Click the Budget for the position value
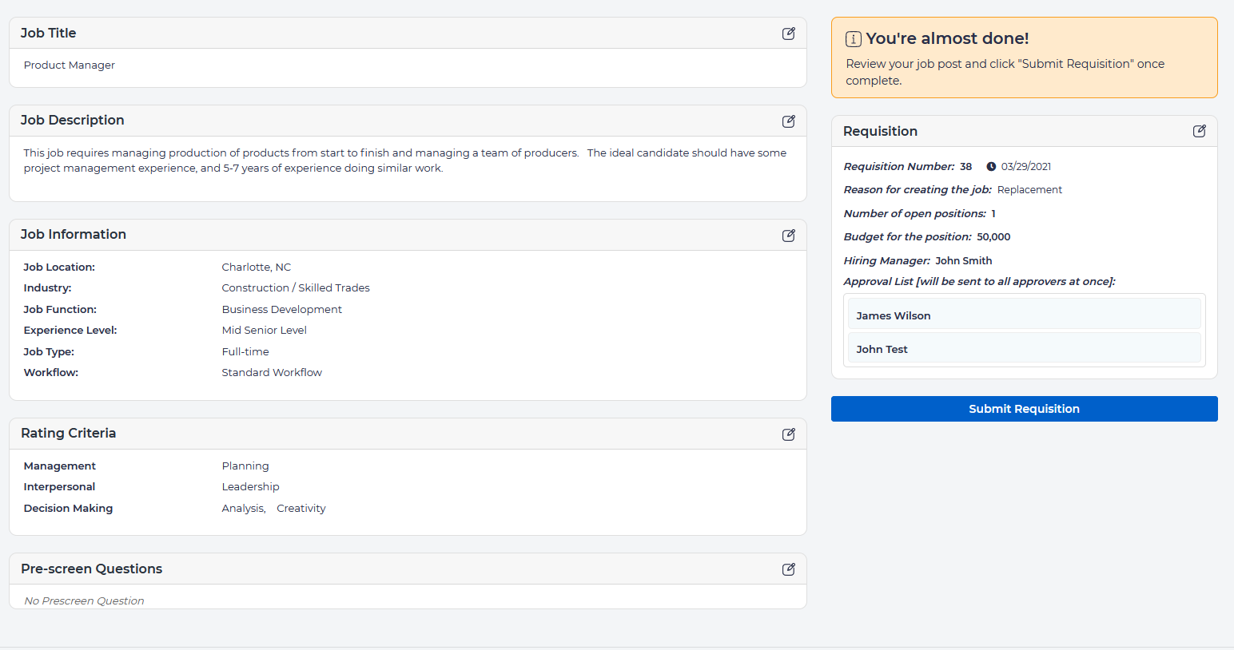 pyautogui.click(x=993, y=237)
